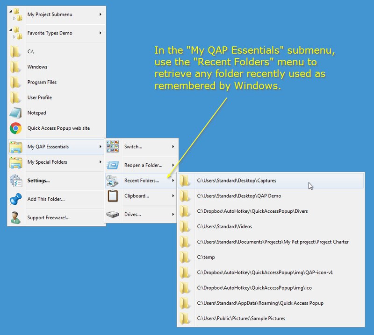Click the Support Freeware person icon
374x335 pixels.
point(16,217)
